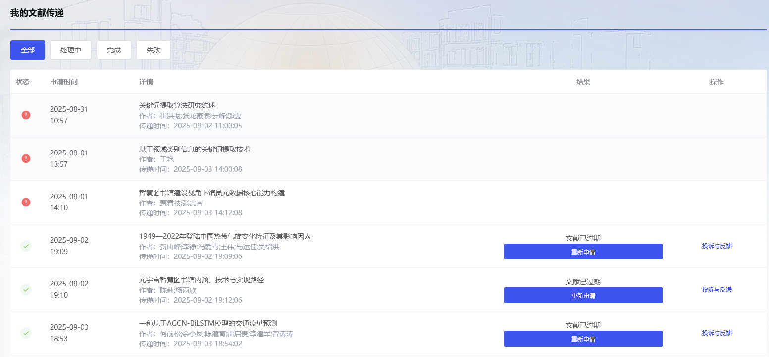Screen dimensions: 769x357
Task: Open 投诉与反馈 for 热带气旋 article
Action: (x=716, y=246)
